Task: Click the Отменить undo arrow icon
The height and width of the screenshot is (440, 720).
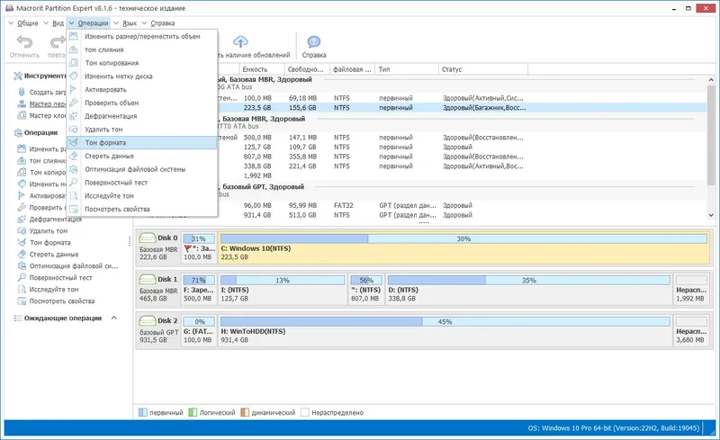Action: (24, 42)
